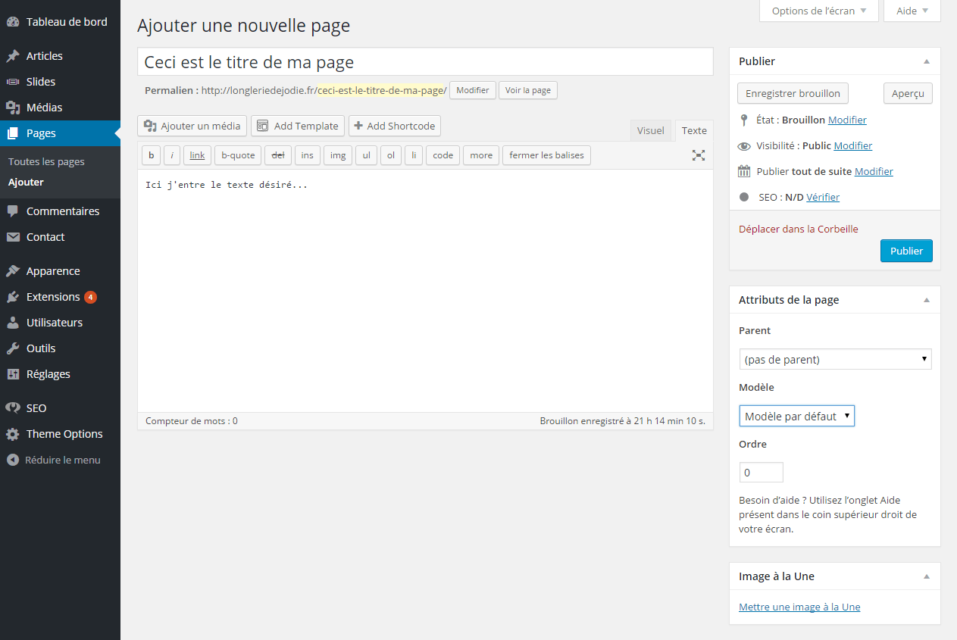Click the Tableau de bord dashboard icon
The height and width of the screenshot is (640, 957).
[x=13, y=22]
